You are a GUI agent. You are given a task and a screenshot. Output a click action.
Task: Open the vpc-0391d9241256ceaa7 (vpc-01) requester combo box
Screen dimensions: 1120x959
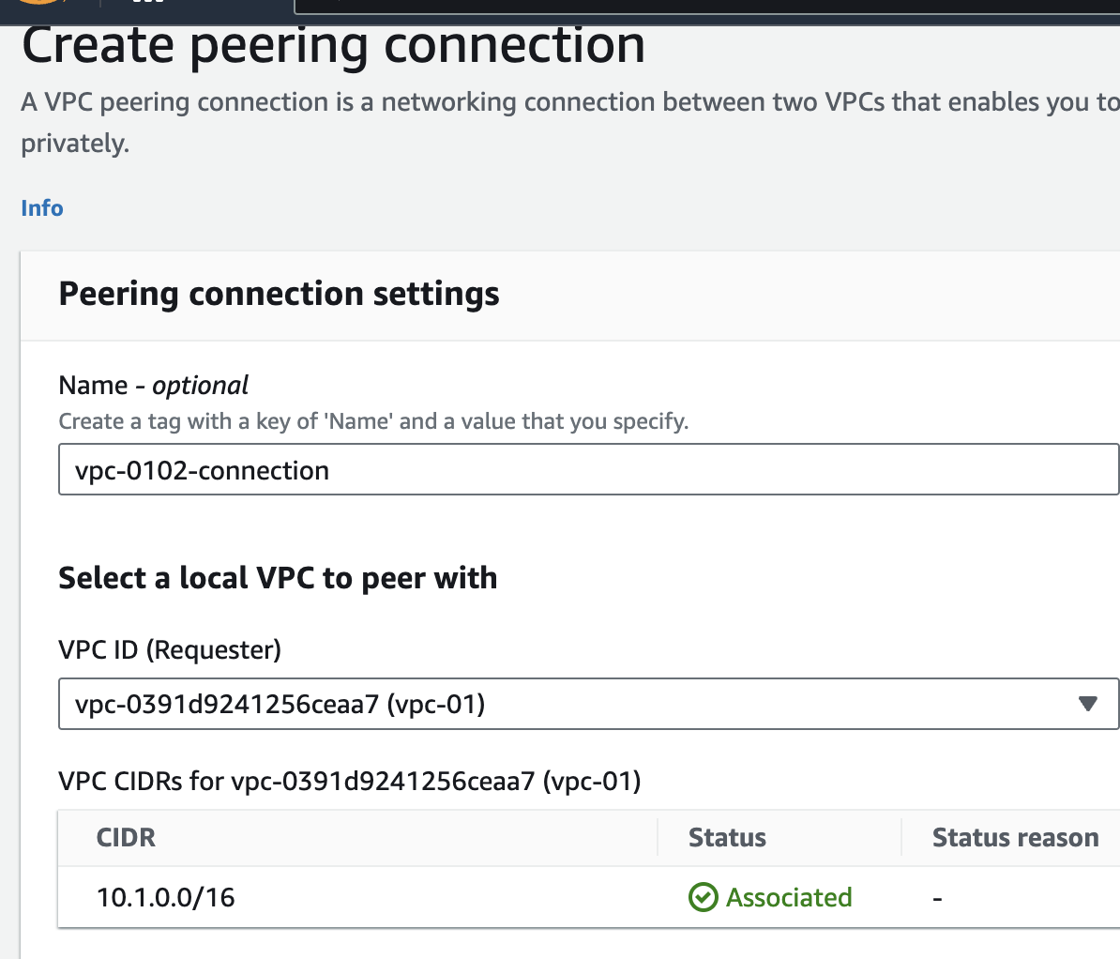coord(563,704)
